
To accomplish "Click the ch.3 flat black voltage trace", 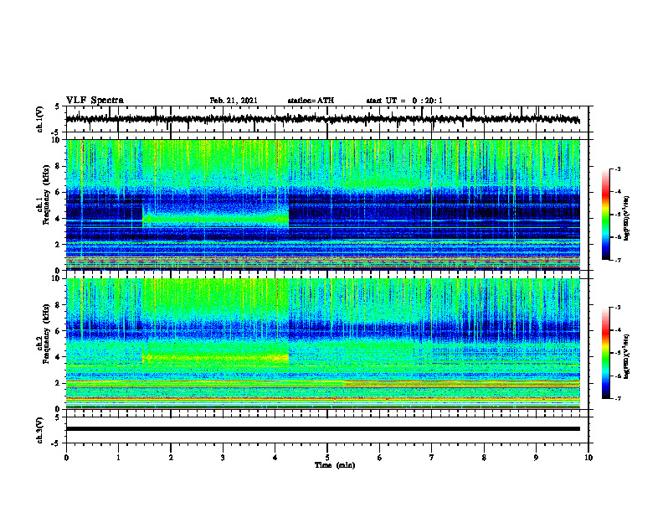I will [322, 429].
